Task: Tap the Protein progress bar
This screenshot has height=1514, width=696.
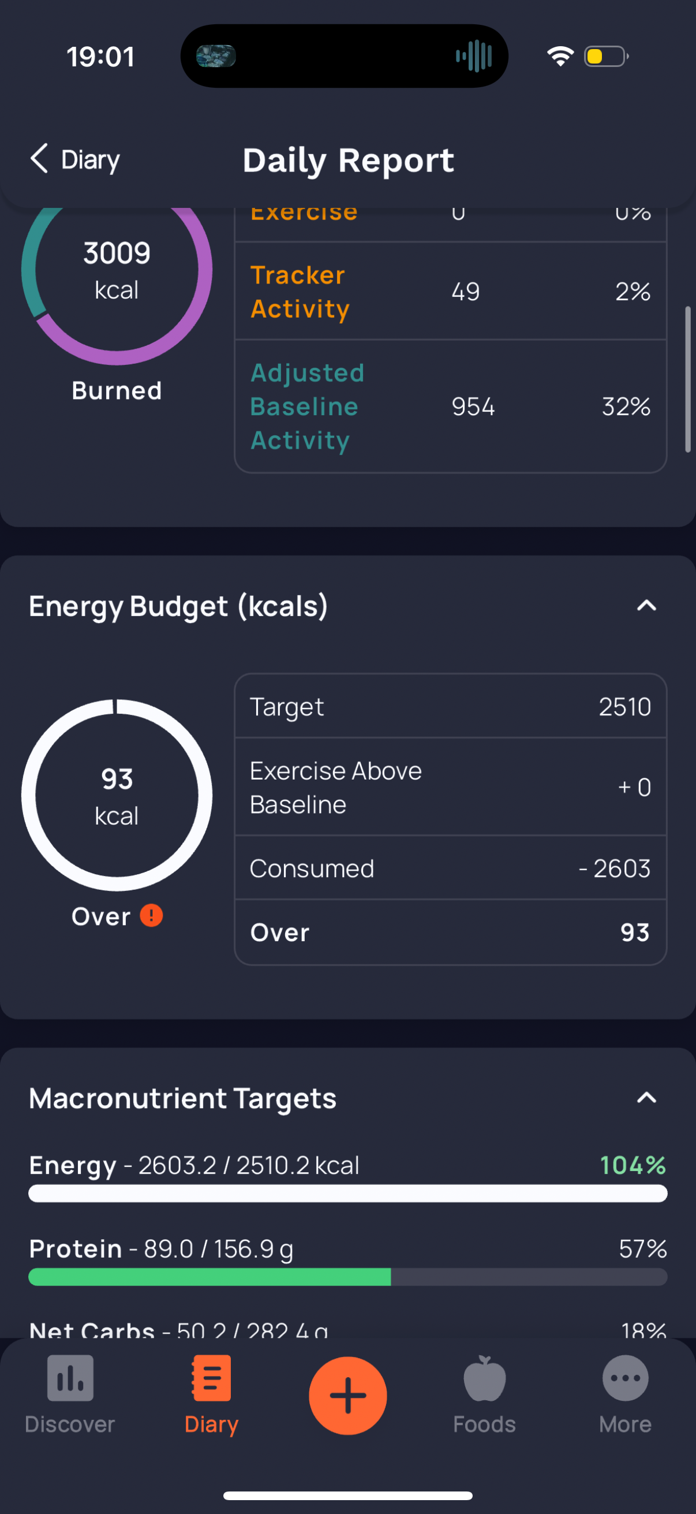Action: pos(347,1277)
